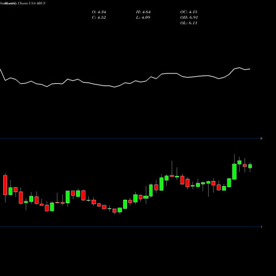This screenshot has width=276, height=276.
Task: Click the first leftmost red candlestick
Action: [x=5, y=185]
